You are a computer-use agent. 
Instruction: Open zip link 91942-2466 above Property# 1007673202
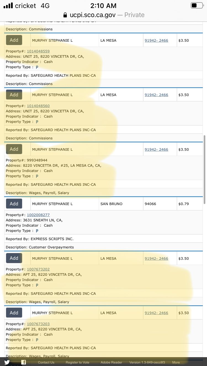(156, 259)
